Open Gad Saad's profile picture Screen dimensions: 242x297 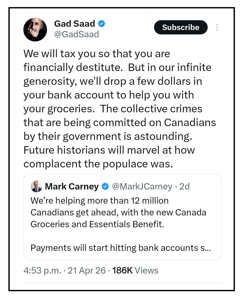point(35,30)
